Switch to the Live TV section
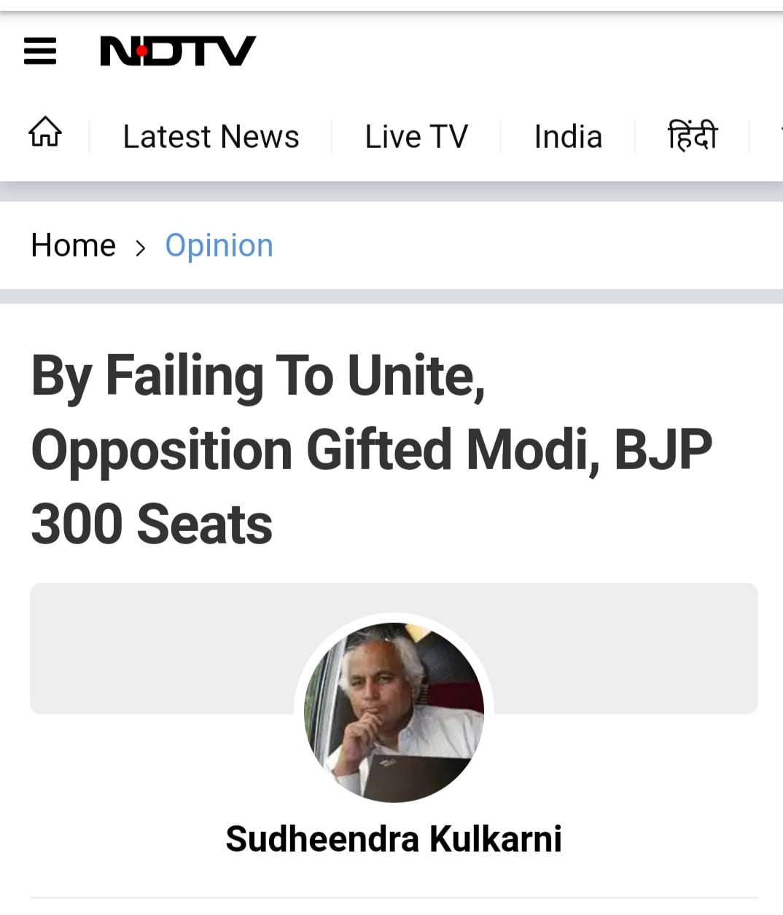Screen dimensions: 783x915 point(416,137)
